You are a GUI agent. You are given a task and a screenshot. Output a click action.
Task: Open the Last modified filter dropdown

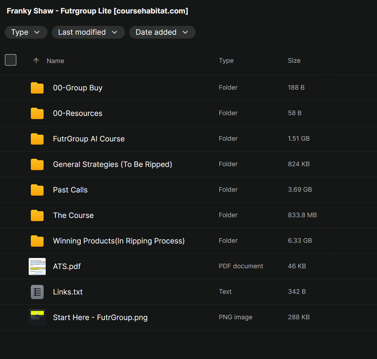(88, 32)
